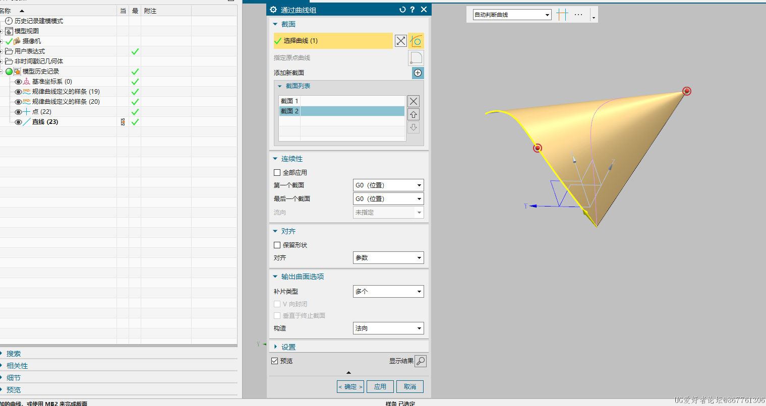Remove selected section with the X icon

(x=414, y=101)
